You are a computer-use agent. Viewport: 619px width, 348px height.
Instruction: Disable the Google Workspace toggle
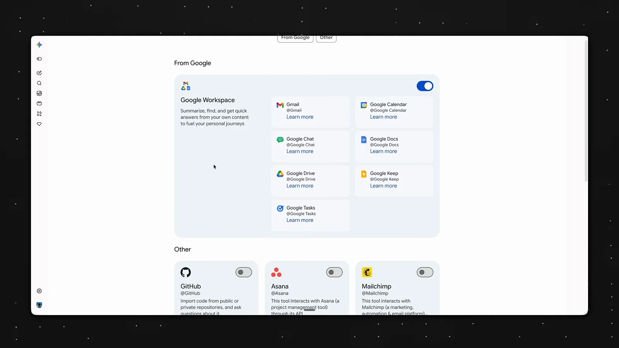(425, 86)
